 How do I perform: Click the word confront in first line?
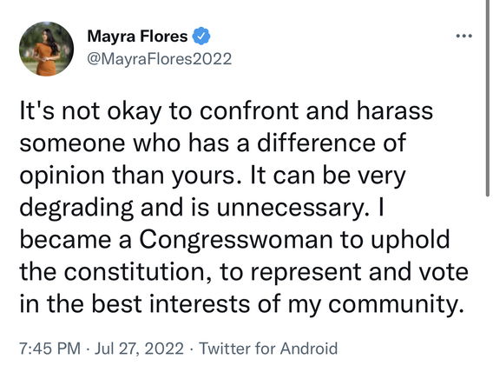[249, 110]
